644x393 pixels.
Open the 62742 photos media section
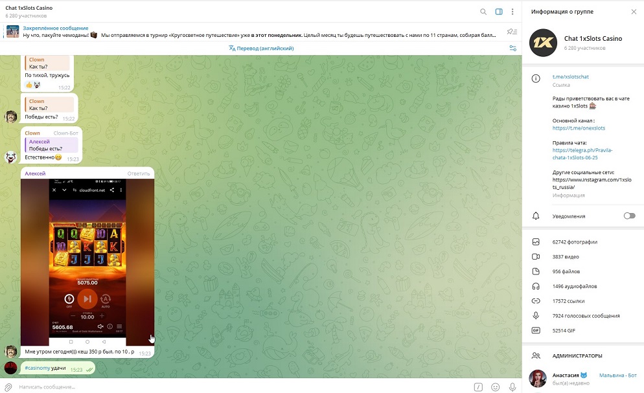click(575, 242)
